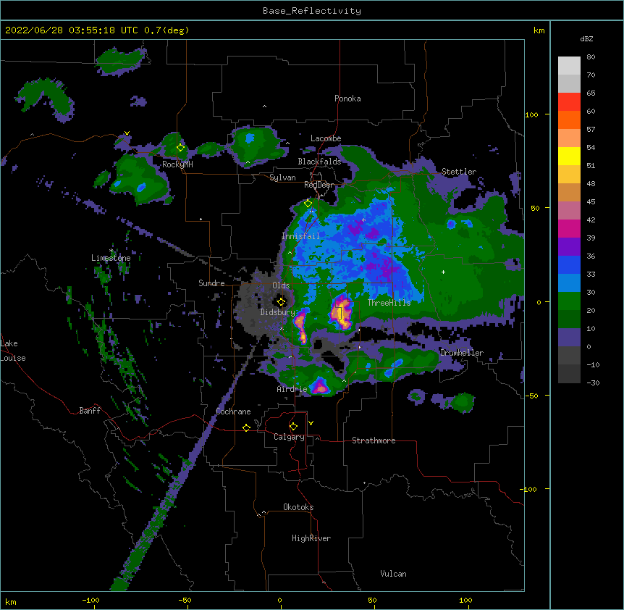Click the yellow V marker east of Calgary
The height and width of the screenshot is (610, 624).
(x=311, y=423)
